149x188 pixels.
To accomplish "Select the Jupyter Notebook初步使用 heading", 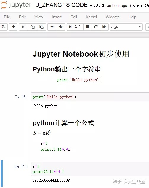I will click(x=81, y=54).
